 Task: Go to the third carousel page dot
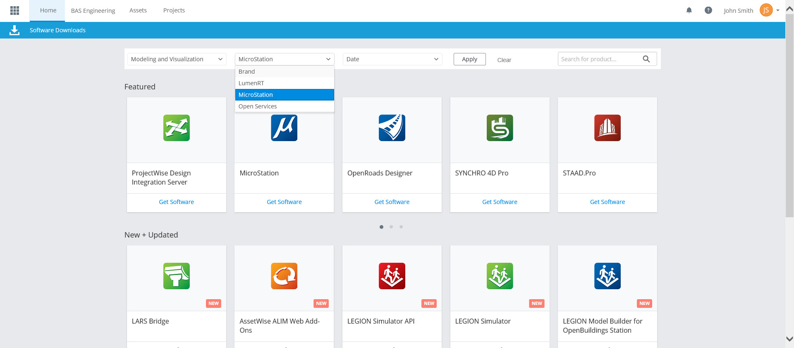[401, 227]
